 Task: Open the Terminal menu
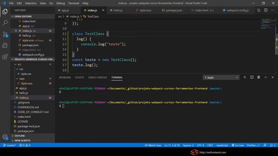tap(73, 3)
